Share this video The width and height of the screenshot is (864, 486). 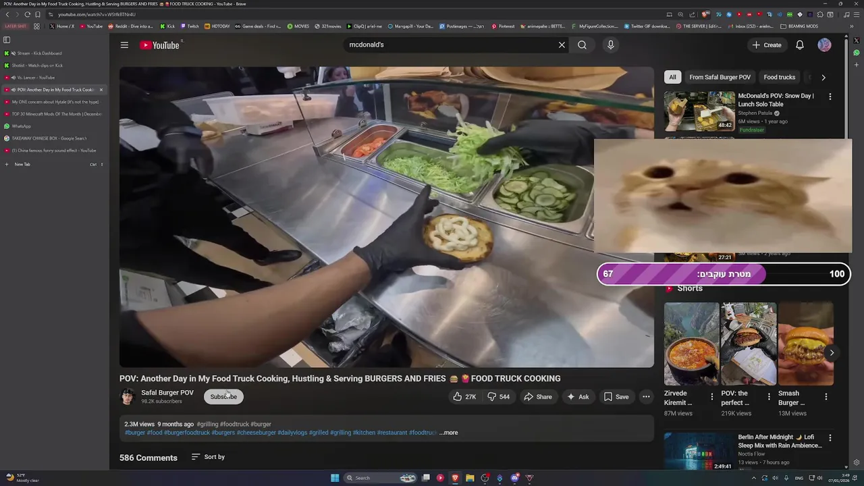(538, 397)
